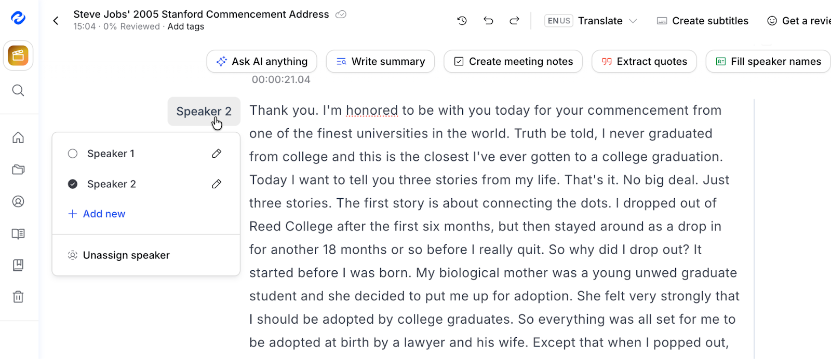Click the redo arrow icon
Screen dimensions: 831x359
click(x=514, y=21)
